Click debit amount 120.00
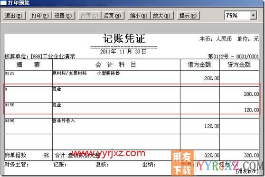This screenshot has height=177, width=265. (212, 126)
